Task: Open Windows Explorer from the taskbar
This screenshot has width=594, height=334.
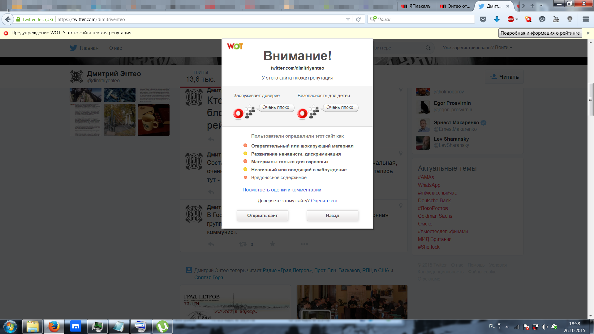Action: pos(32,327)
